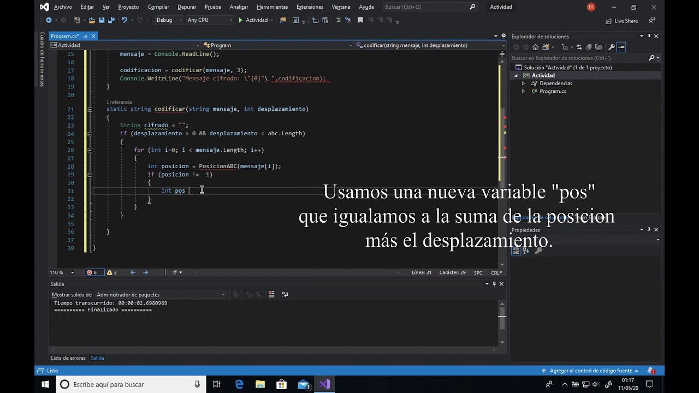Switch to the Lista de errores tab

coord(68,358)
